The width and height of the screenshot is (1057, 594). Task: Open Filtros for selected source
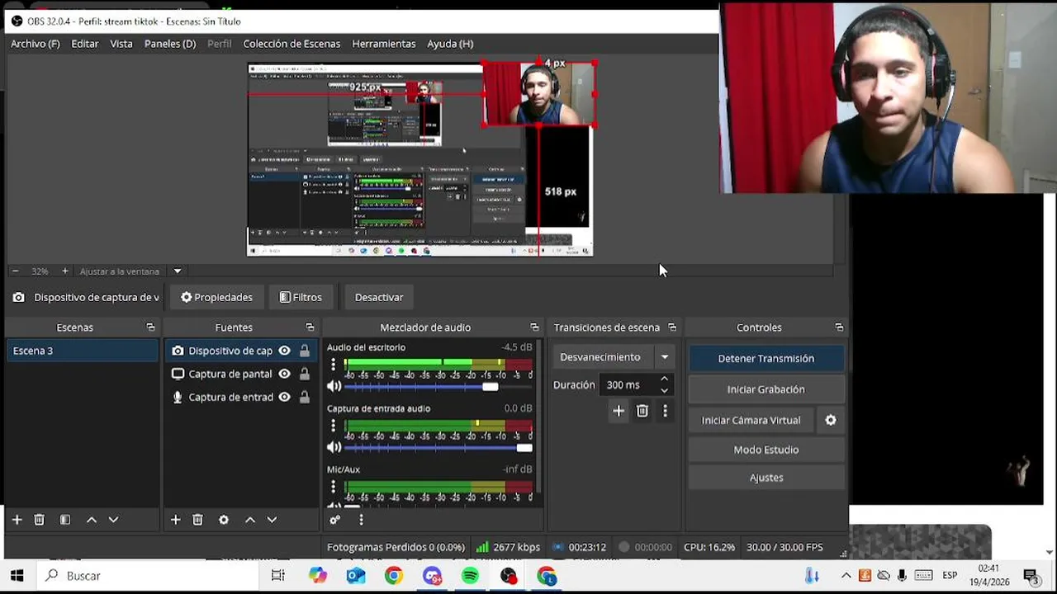click(x=301, y=297)
